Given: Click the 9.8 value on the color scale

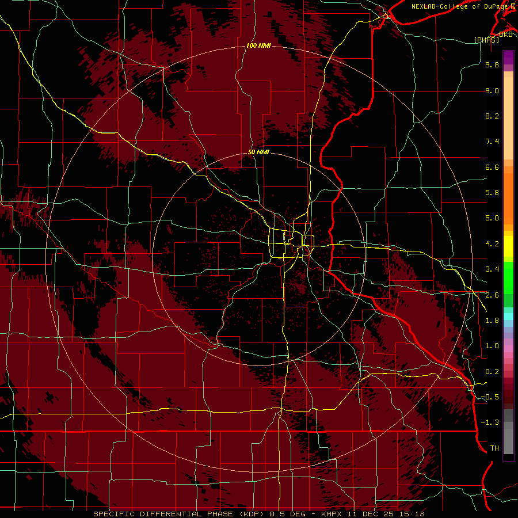Looking at the screenshot, I should coord(492,64).
